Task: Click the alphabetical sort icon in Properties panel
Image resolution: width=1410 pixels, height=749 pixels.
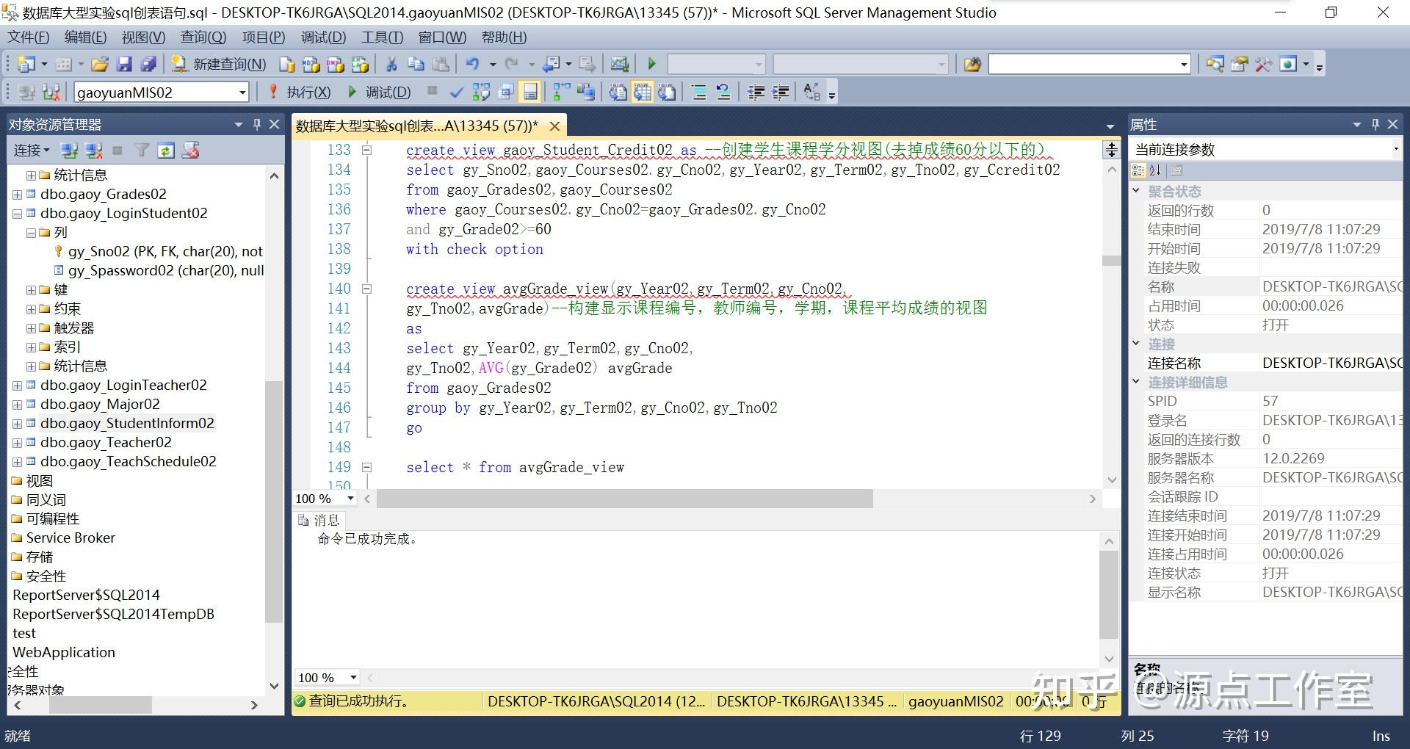Action: coord(1155,170)
